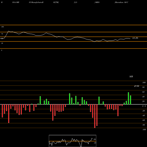Click RSI panel axis label 100
The image size is (147, 147).
(x=2, y=27)
